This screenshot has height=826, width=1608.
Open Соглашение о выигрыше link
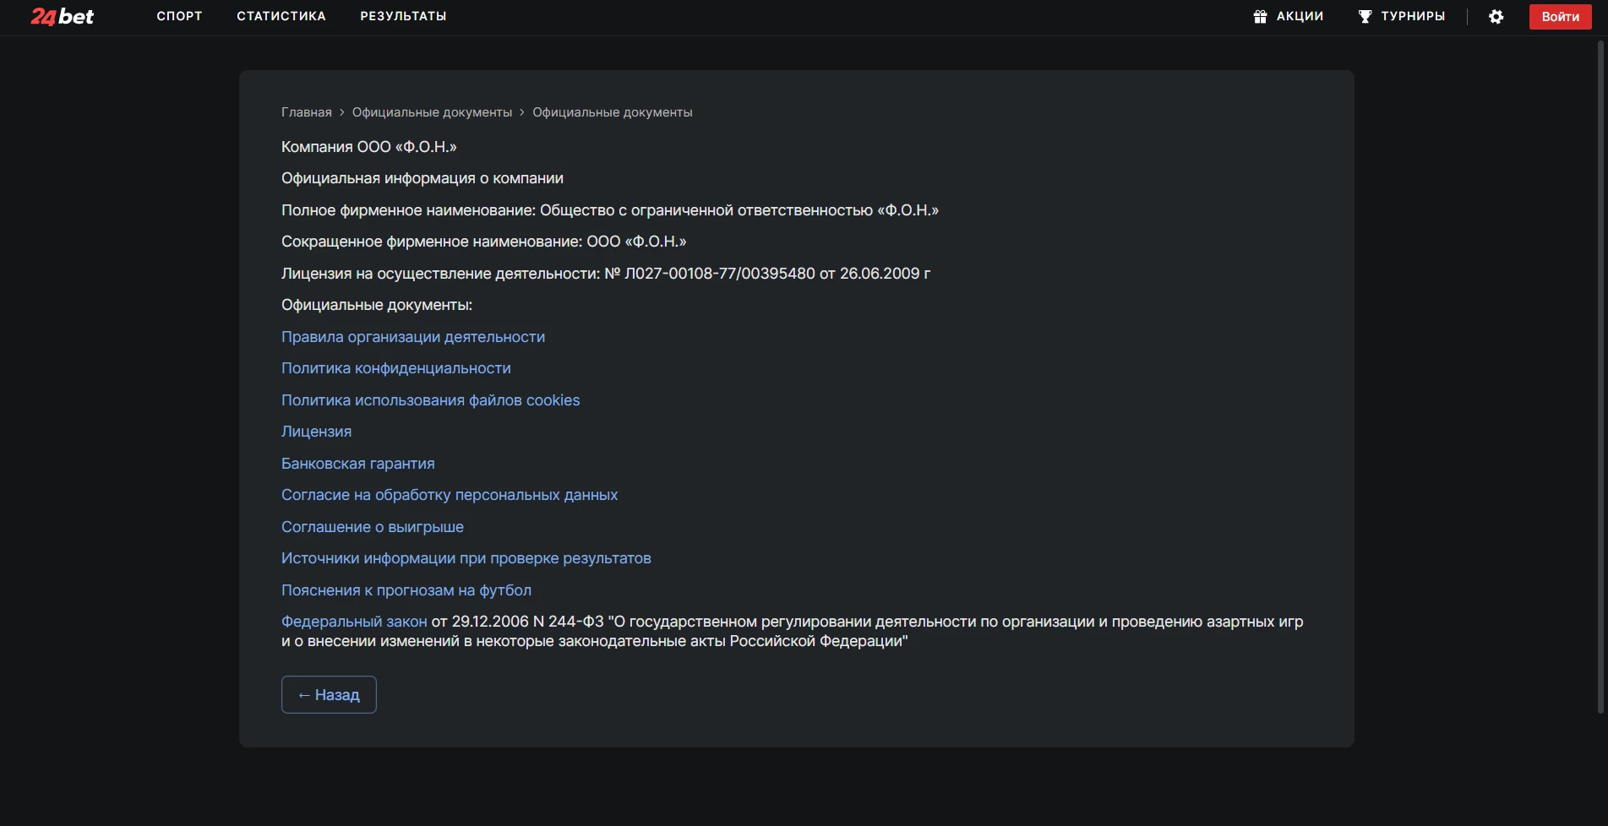pyautogui.click(x=372, y=527)
